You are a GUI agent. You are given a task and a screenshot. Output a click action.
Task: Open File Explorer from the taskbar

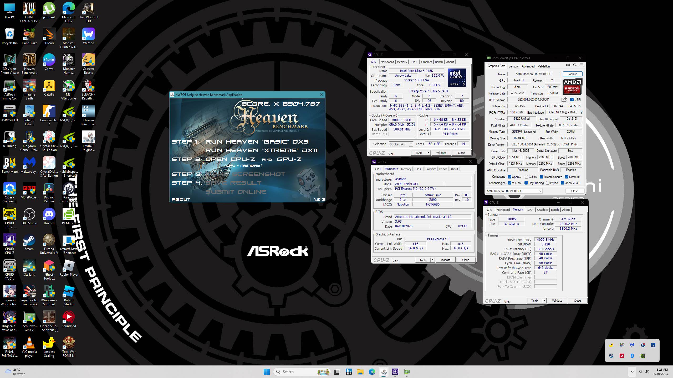coord(360,372)
